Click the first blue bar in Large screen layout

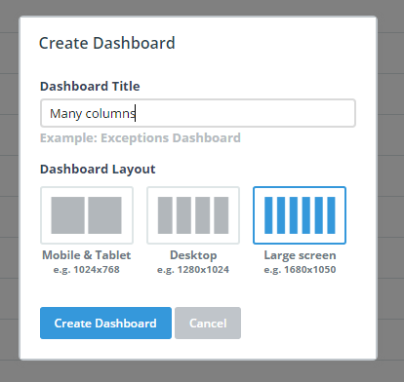(268, 215)
